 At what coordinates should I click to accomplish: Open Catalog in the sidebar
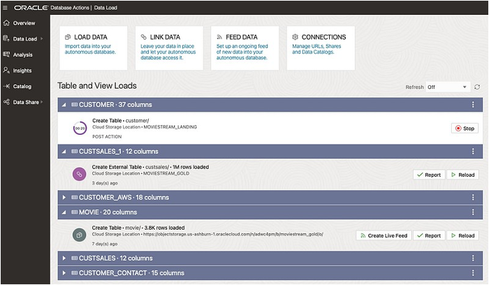pos(22,87)
